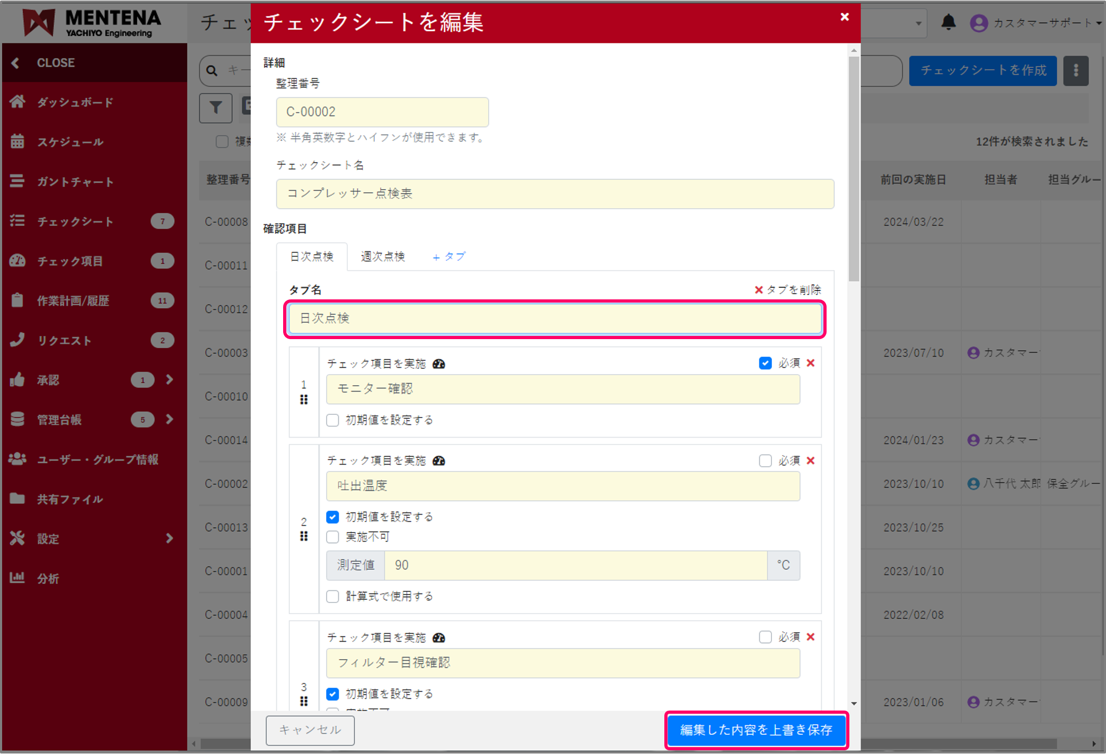Check 計算式で使用する checkbox
The image size is (1106, 754).
[332, 596]
